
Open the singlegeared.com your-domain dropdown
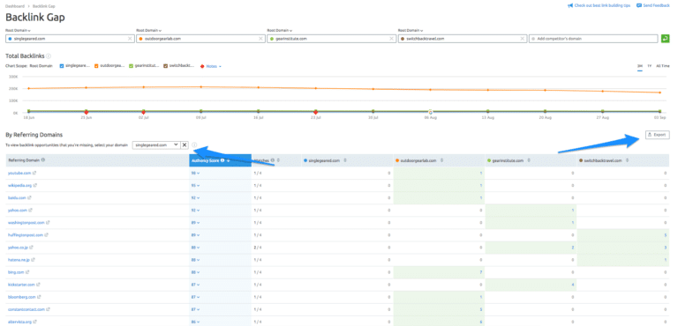(x=156, y=145)
